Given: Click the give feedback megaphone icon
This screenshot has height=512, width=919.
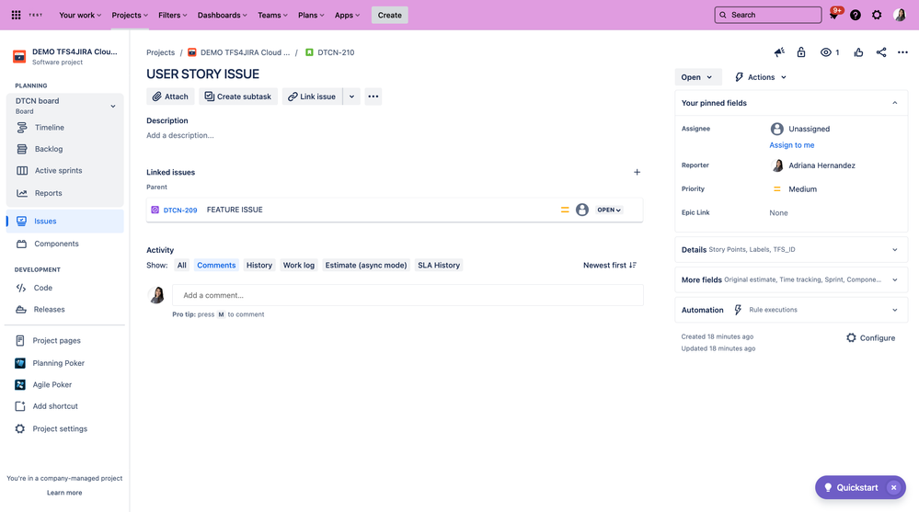Looking at the screenshot, I should click(779, 52).
